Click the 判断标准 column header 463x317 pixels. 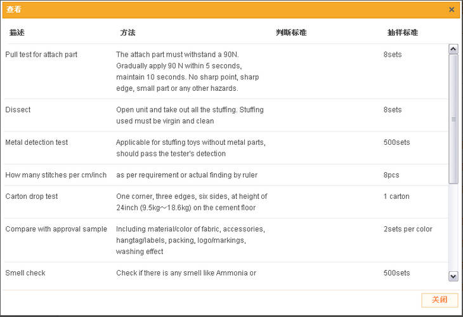[291, 32]
